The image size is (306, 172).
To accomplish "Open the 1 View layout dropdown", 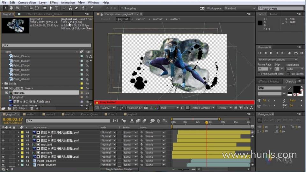I will click(224, 108).
